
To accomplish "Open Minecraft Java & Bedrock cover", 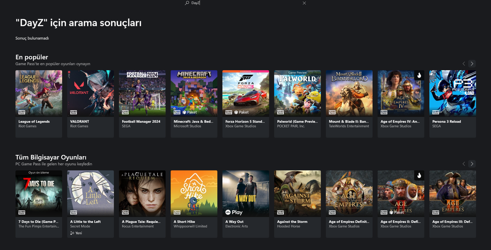I will tap(194, 94).
